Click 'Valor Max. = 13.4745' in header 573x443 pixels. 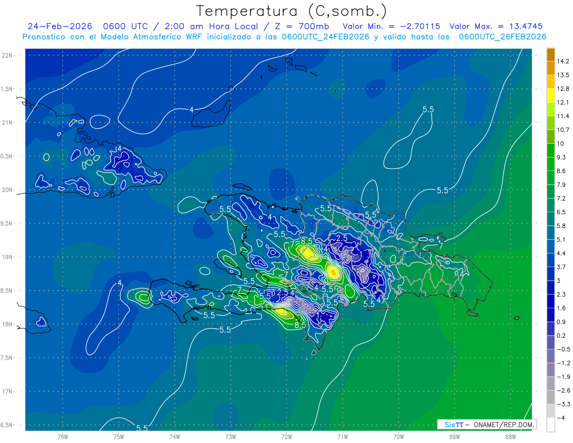496,26
